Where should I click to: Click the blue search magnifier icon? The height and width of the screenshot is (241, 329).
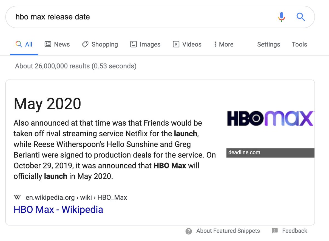(x=301, y=17)
